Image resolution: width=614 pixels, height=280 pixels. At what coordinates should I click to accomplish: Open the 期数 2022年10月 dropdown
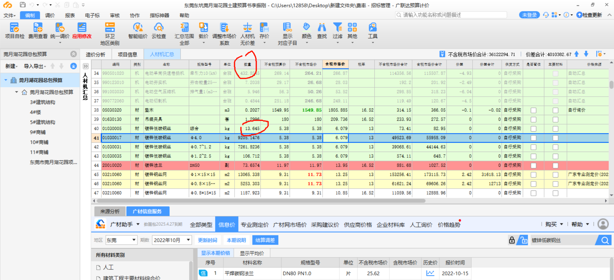pos(172,240)
